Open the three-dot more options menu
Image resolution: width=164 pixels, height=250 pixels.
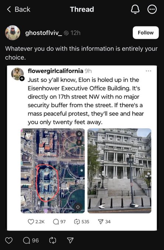[x=152, y=10]
